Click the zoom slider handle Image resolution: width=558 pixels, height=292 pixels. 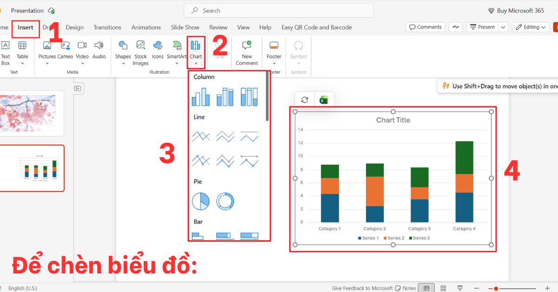496,289
